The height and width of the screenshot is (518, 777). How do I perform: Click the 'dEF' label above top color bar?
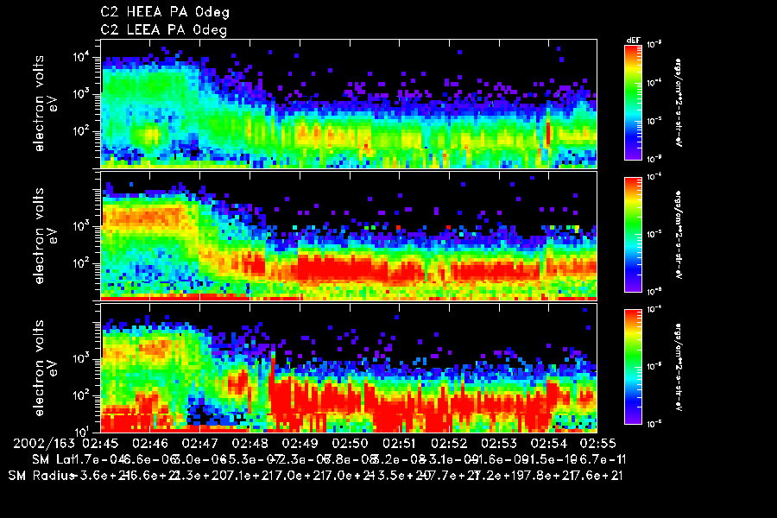[x=634, y=41]
